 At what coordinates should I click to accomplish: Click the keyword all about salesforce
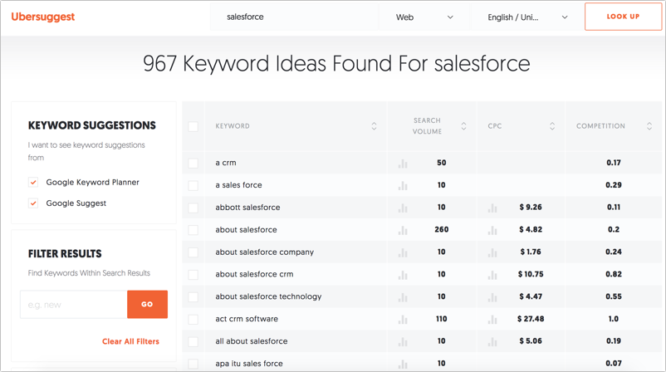[251, 341]
